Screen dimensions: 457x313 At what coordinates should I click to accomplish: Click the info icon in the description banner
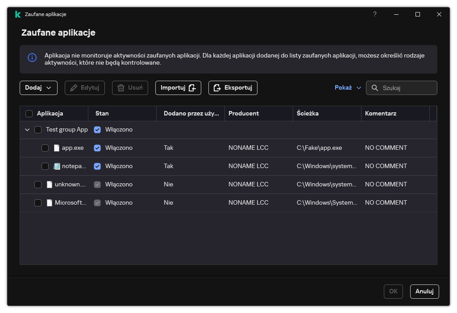coord(32,58)
